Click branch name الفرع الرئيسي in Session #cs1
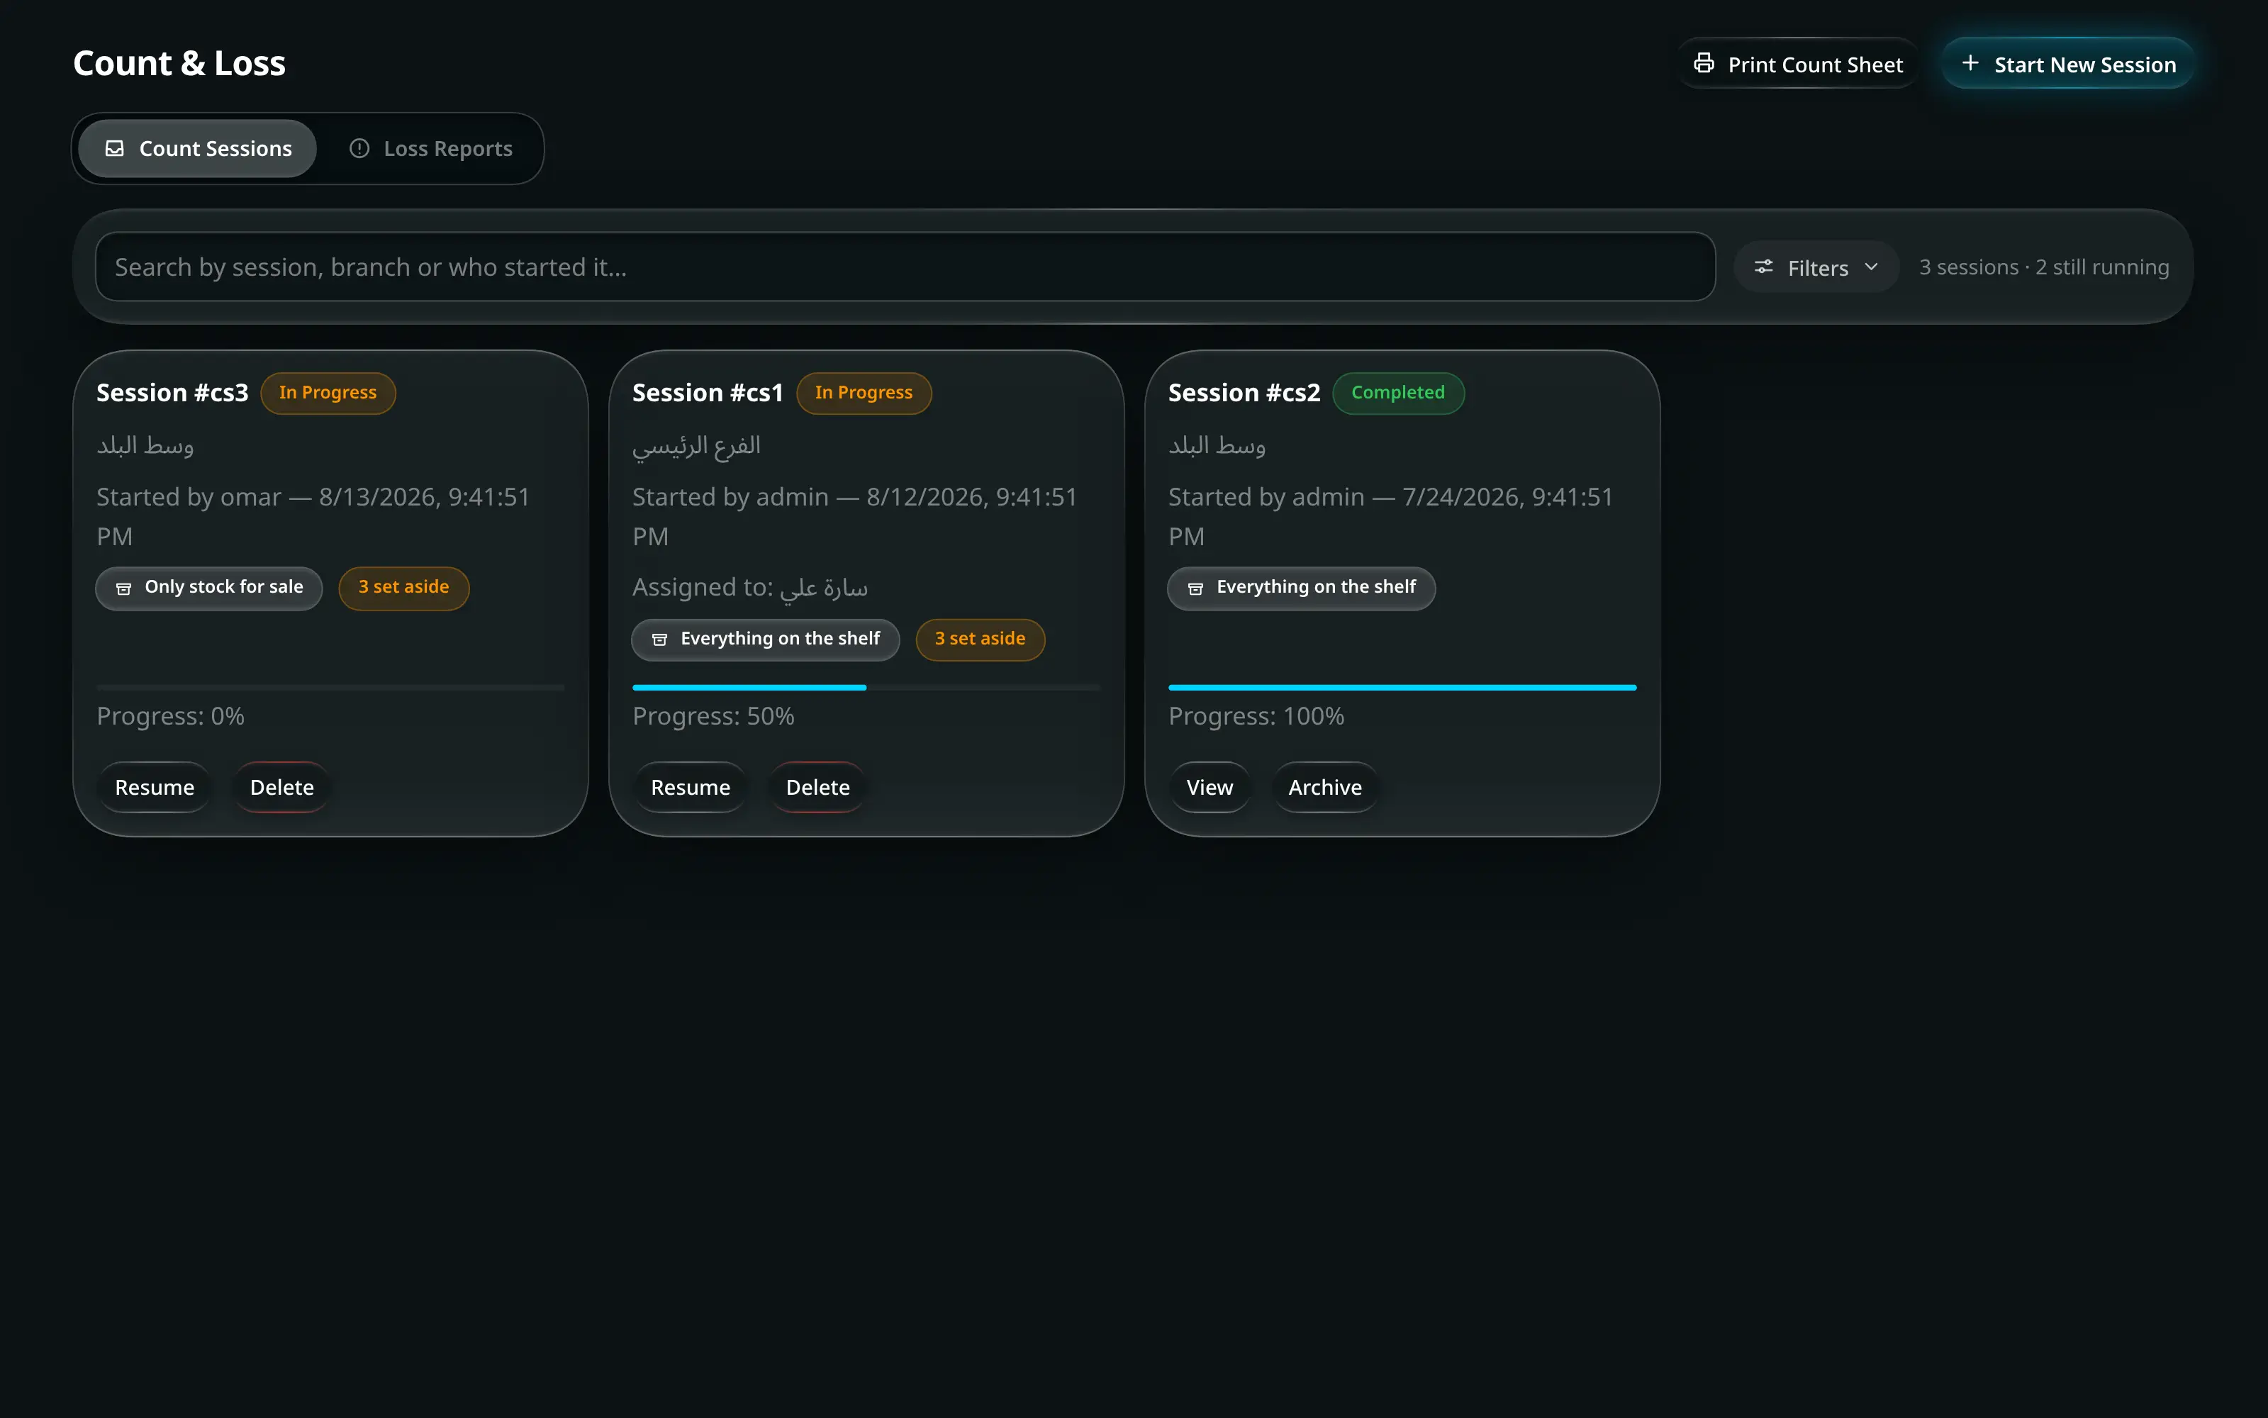 (x=697, y=447)
